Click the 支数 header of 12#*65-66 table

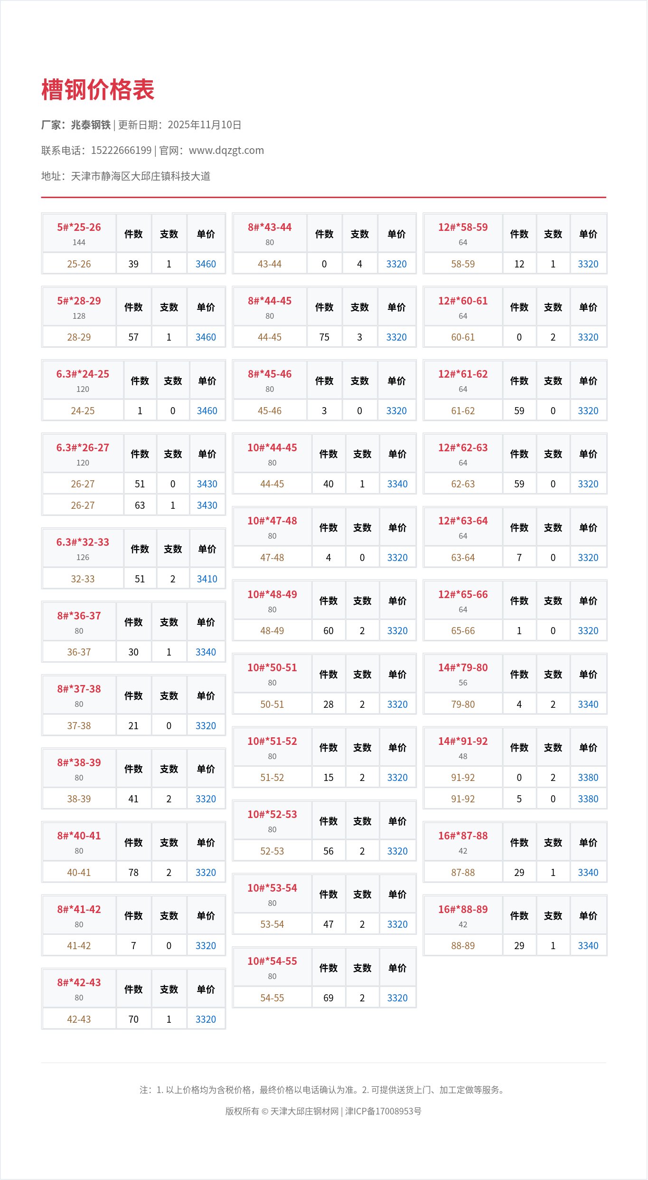coord(553,601)
